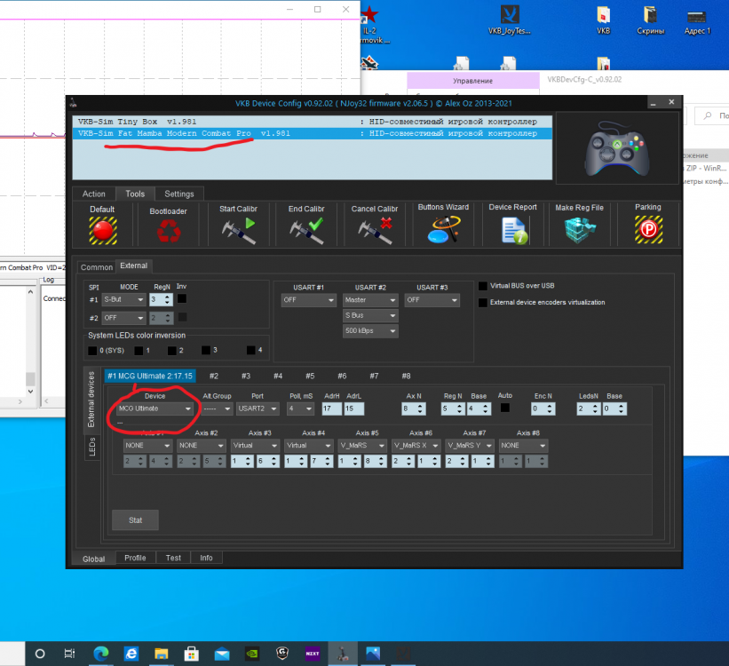Open SPI #2 MODE OFF dropdown
This screenshot has width=729, height=666.
pos(123,318)
